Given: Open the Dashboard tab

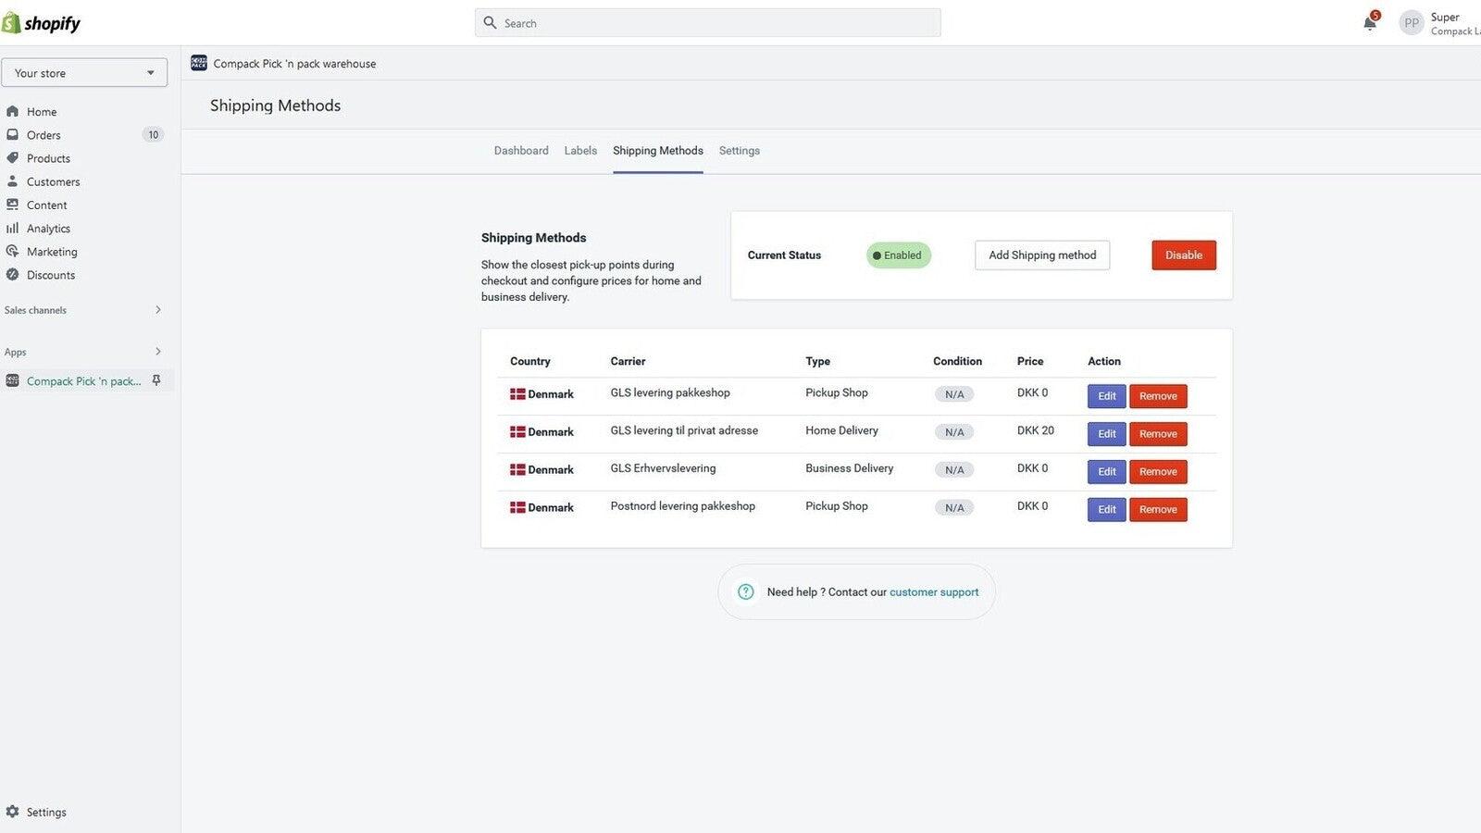Looking at the screenshot, I should (x=520, y=150).
